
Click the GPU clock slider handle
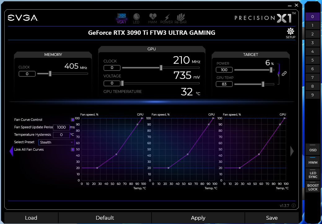click(x=161, y=67)
